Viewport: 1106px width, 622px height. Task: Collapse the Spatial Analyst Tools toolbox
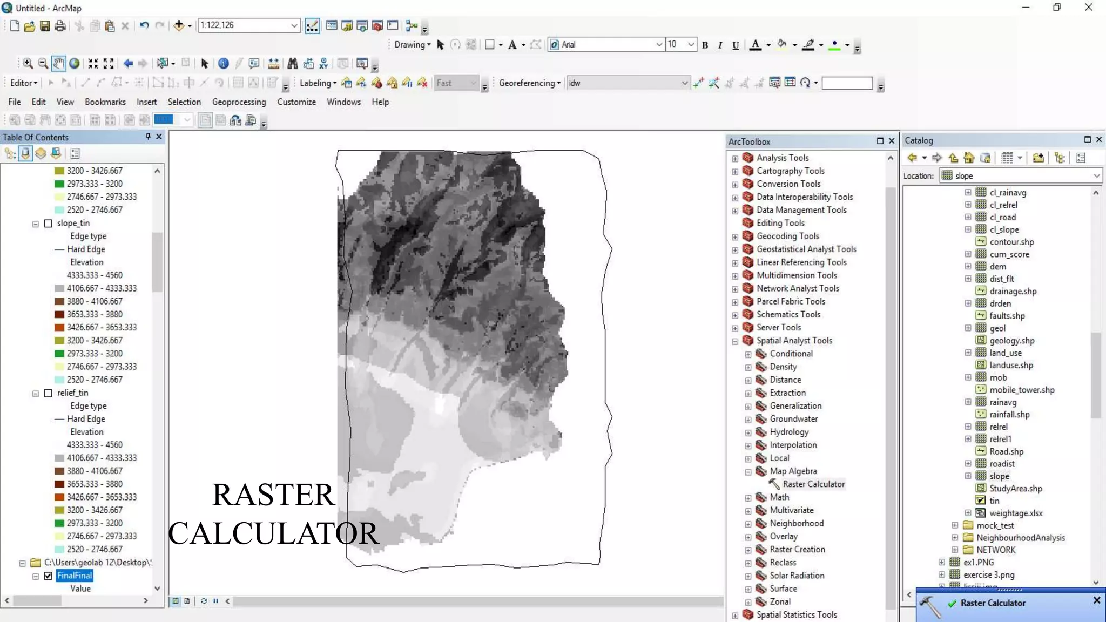click(x=735, y=341)
